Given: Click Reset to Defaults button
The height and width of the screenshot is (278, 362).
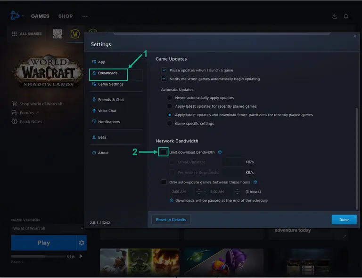Looking at the screenshot, I should pyautogui.click(x=171, y=220).
